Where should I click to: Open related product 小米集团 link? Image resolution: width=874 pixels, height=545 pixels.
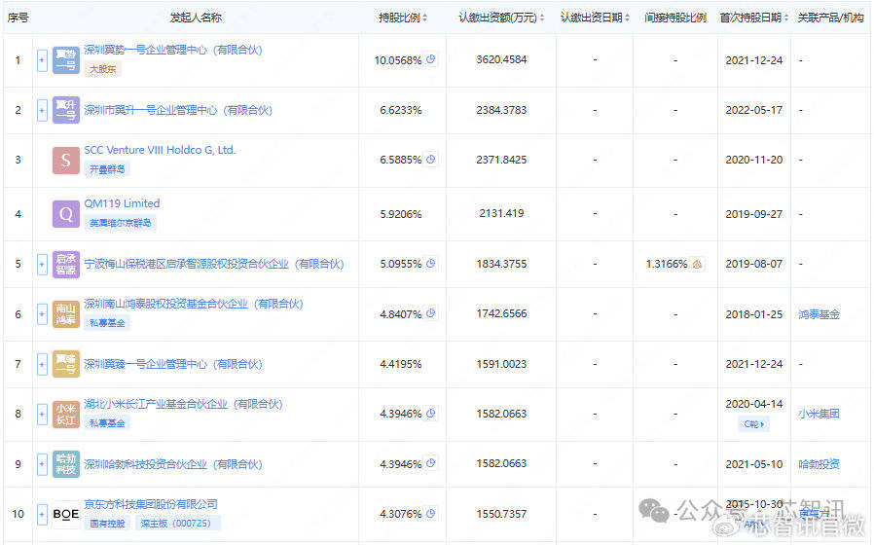coord(819,414)
